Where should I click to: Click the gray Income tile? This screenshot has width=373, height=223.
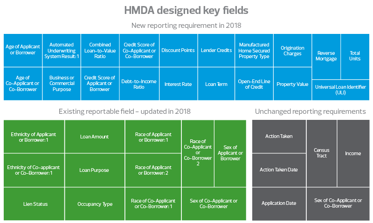[x=353, y=153]
